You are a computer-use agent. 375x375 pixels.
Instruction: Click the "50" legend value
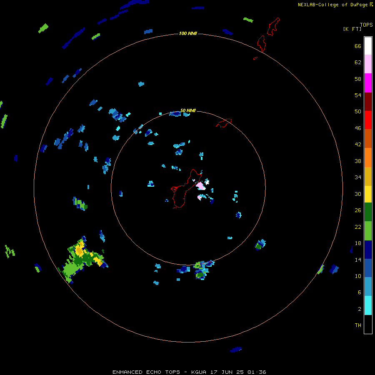pos(358,112)
